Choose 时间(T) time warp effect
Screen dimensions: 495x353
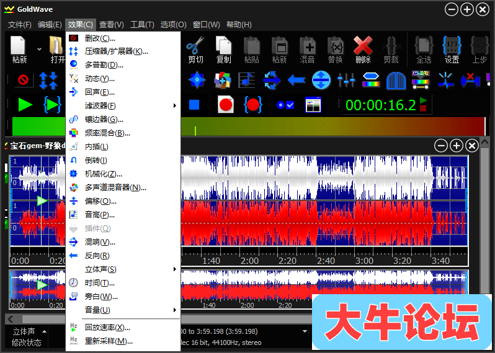pos(123,283)
